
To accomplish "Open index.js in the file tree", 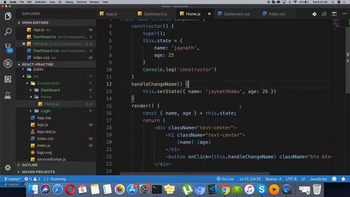I will (44, 146).
